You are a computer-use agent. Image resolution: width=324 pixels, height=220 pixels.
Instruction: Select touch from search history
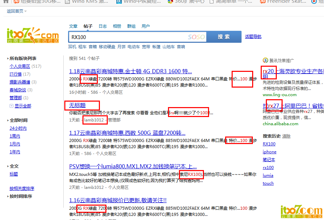(268, 183)
